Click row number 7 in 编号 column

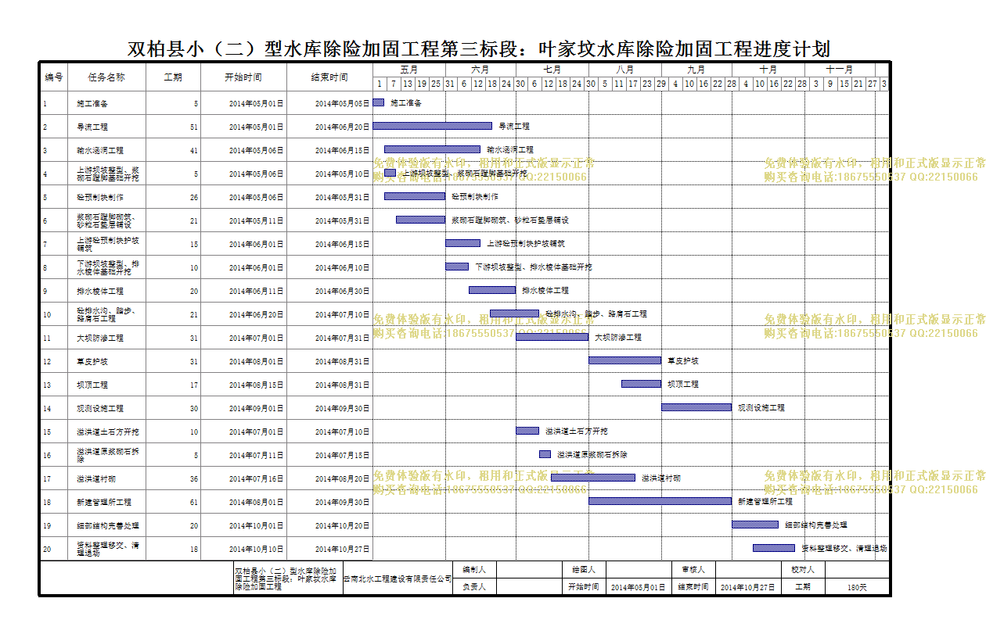pyautogui.click(x=45, y=244)
